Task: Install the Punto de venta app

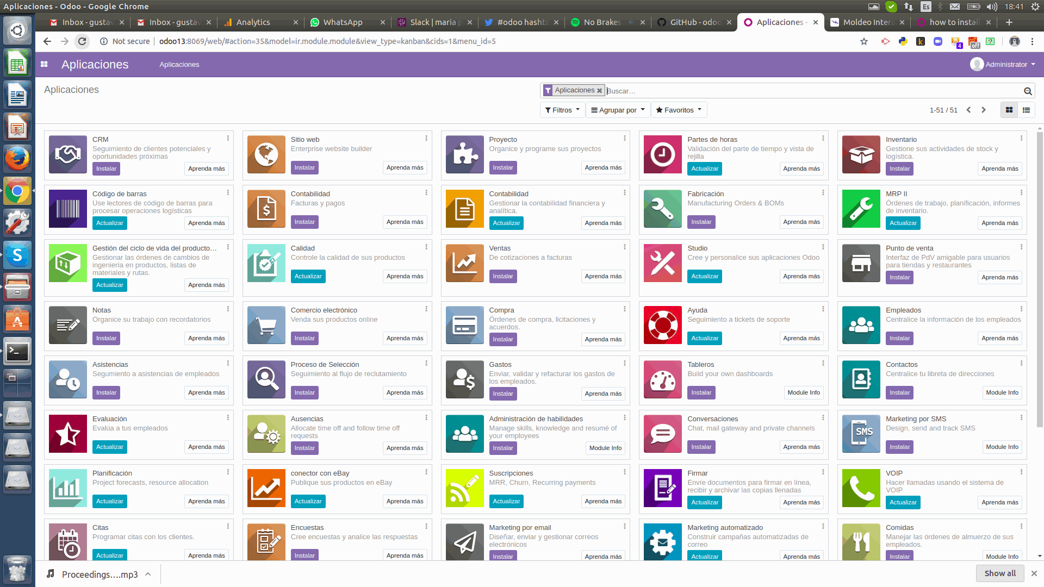Action: (x=899, y=277)
